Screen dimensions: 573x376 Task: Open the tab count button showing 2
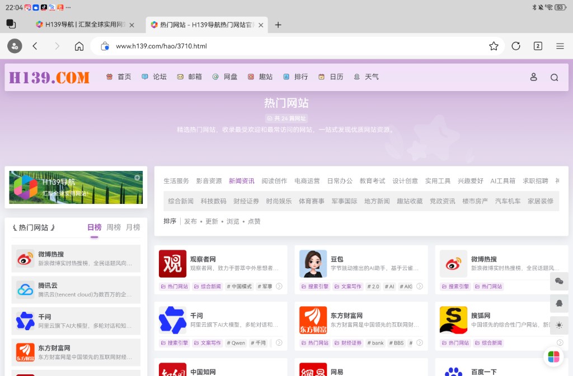[538, 46]
